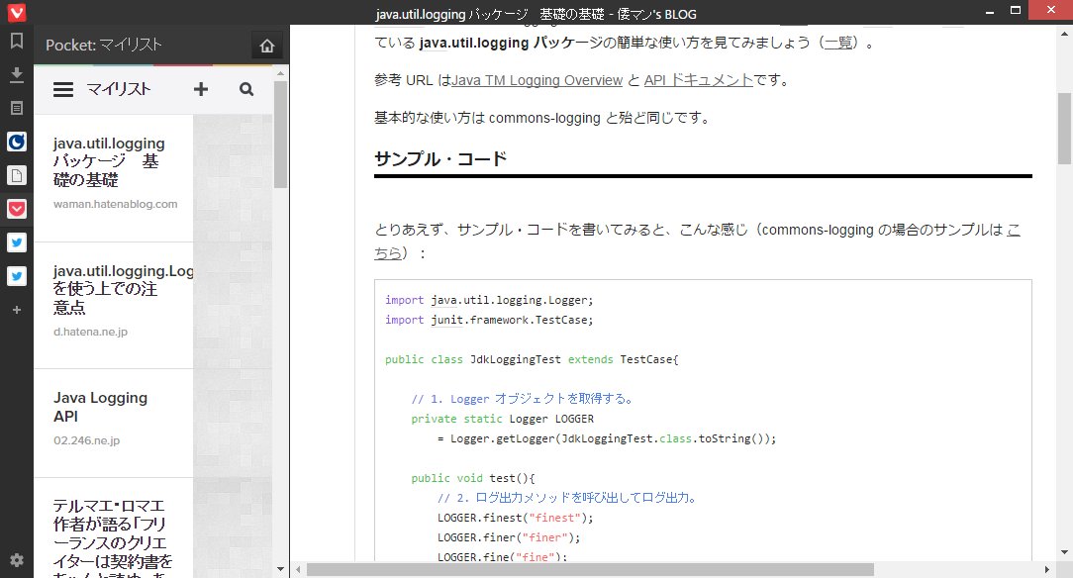Add a new web panel with plus icon

tap(17, 310)
